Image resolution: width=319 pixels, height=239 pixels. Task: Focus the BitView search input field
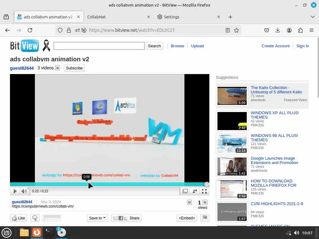pyautogui.click(x=99, y=46)
